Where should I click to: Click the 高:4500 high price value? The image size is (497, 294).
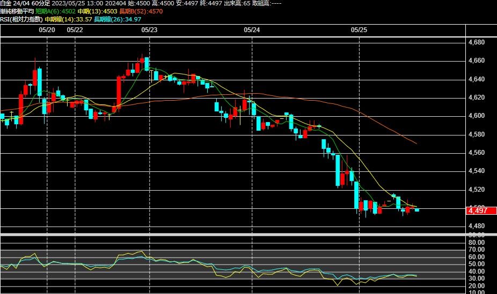coord(163,3)
